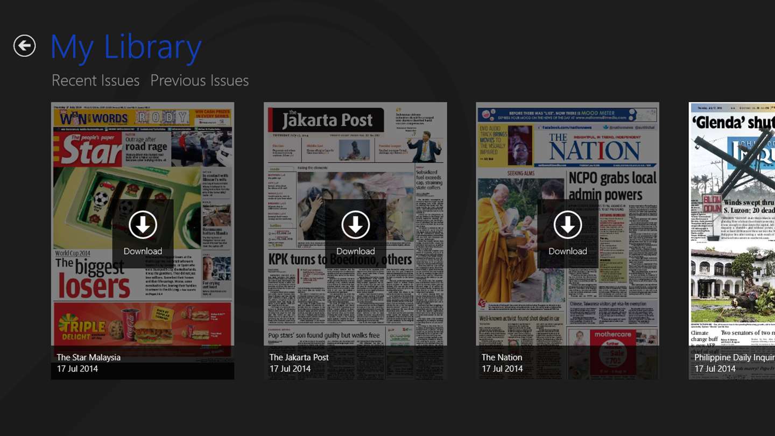Click the Jakarta Post masthead on the second cover
Viewport: 775px width, 436px height.
pos(327,119)
